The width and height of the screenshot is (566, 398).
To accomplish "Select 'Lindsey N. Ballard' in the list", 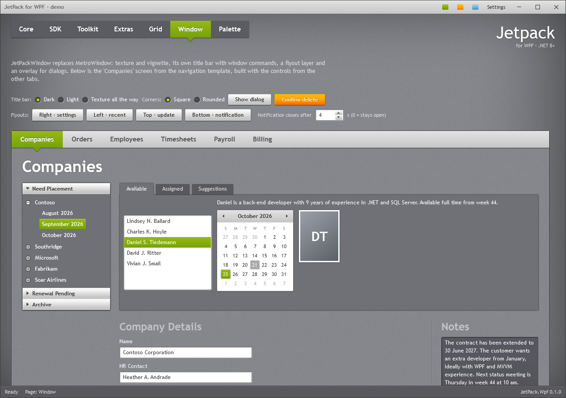I will [x=168, y=221].
